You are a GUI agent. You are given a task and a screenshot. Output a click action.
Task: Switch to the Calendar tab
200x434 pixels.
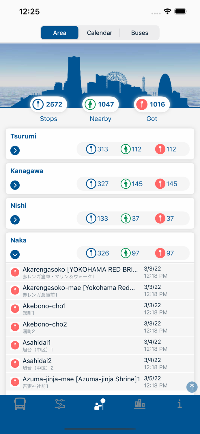tap(99, 33)
